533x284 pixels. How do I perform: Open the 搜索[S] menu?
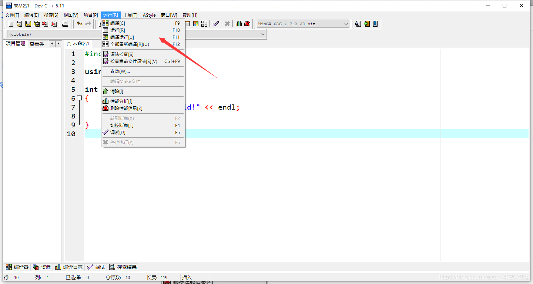click(51, 15)
